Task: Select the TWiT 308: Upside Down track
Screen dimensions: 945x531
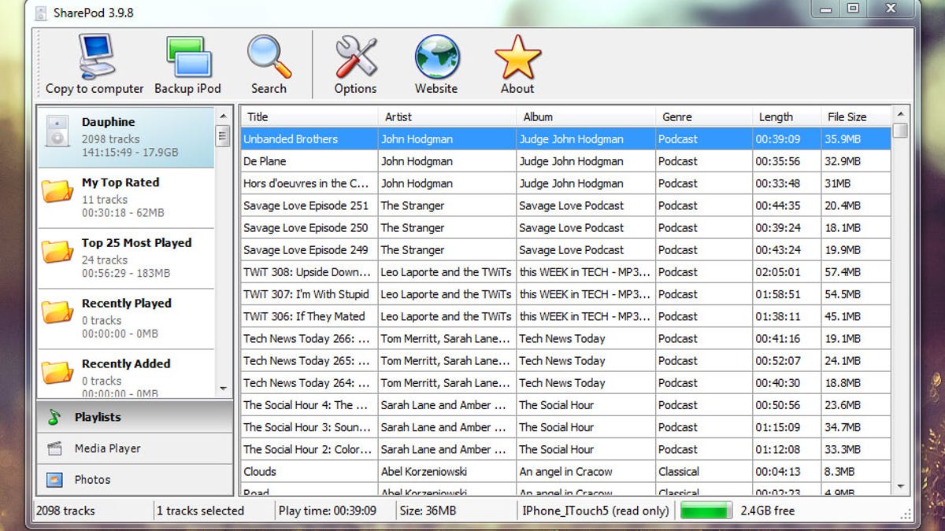Action: [565, 272]
